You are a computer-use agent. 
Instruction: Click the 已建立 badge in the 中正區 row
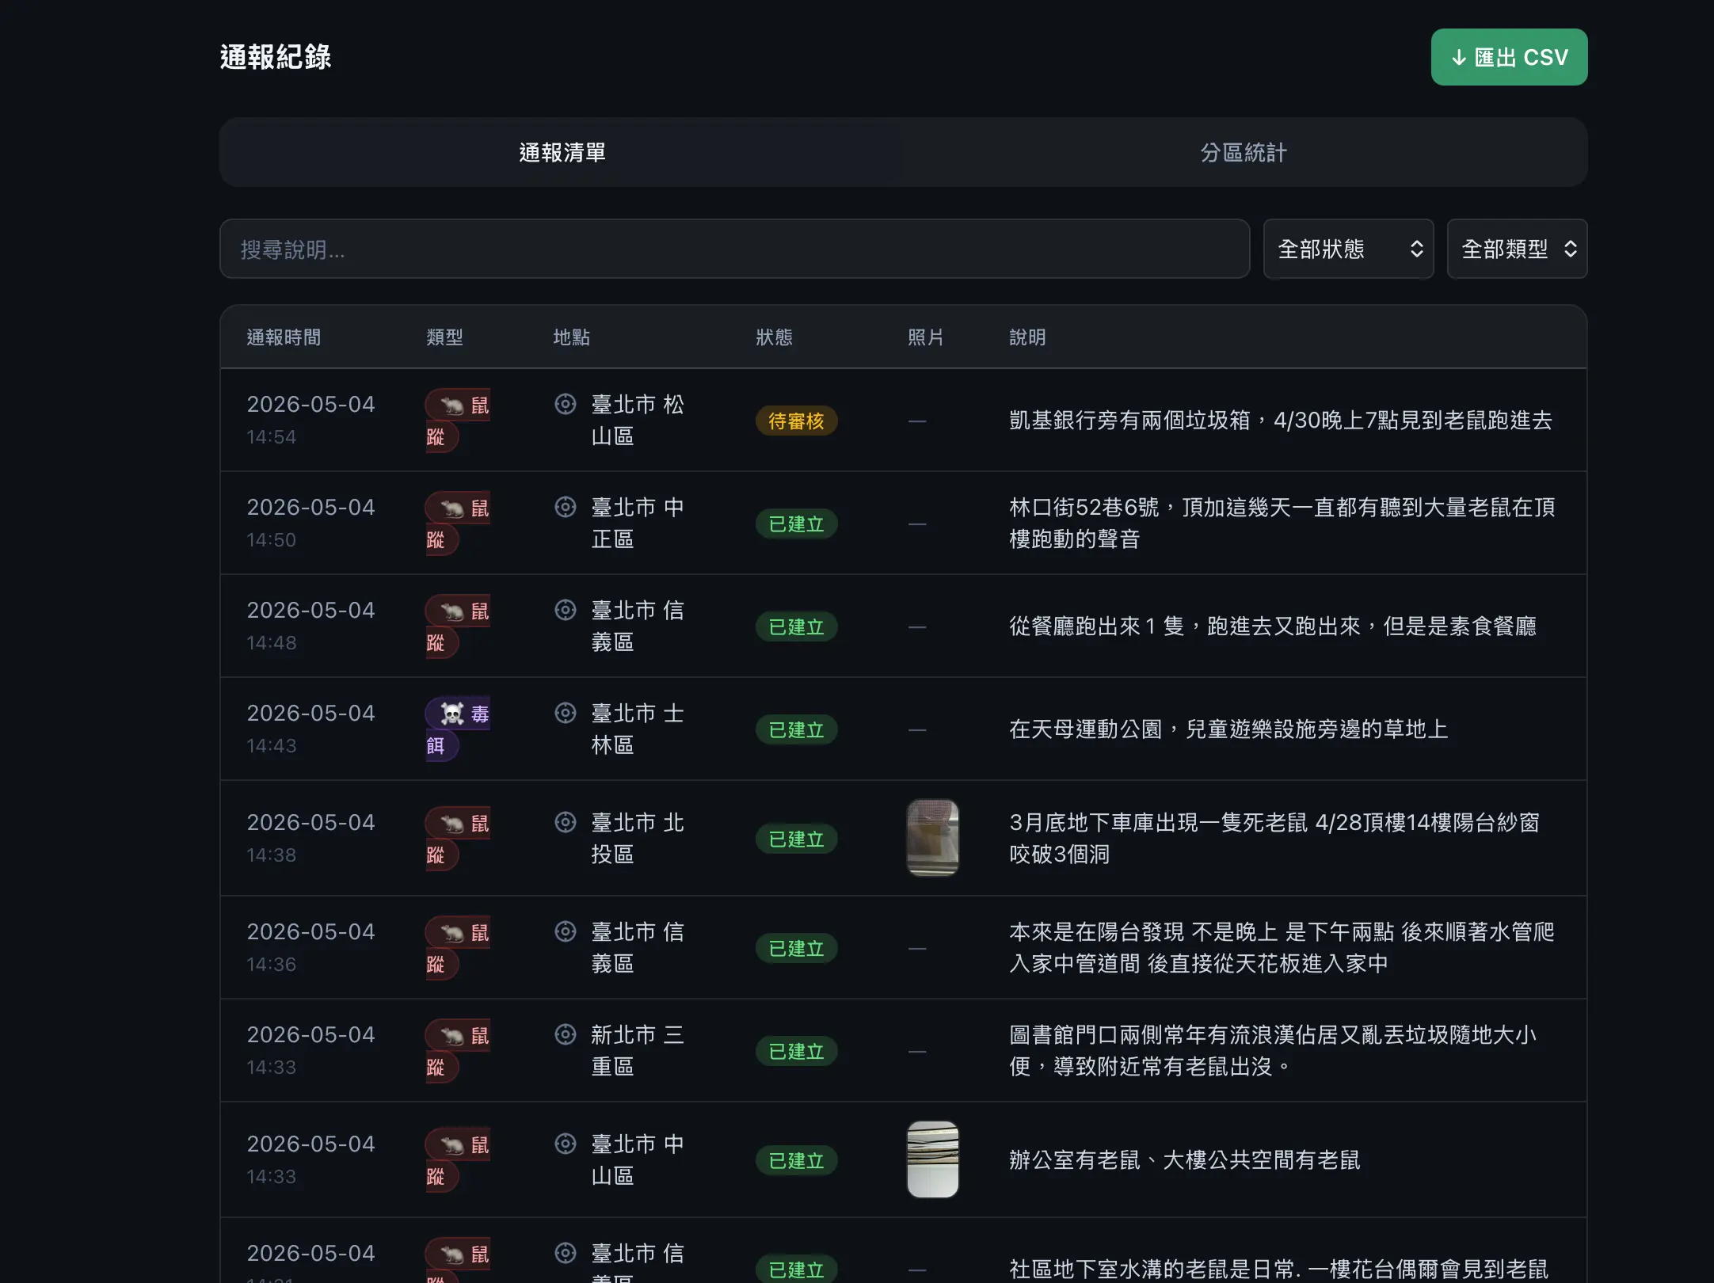point(796,523)
